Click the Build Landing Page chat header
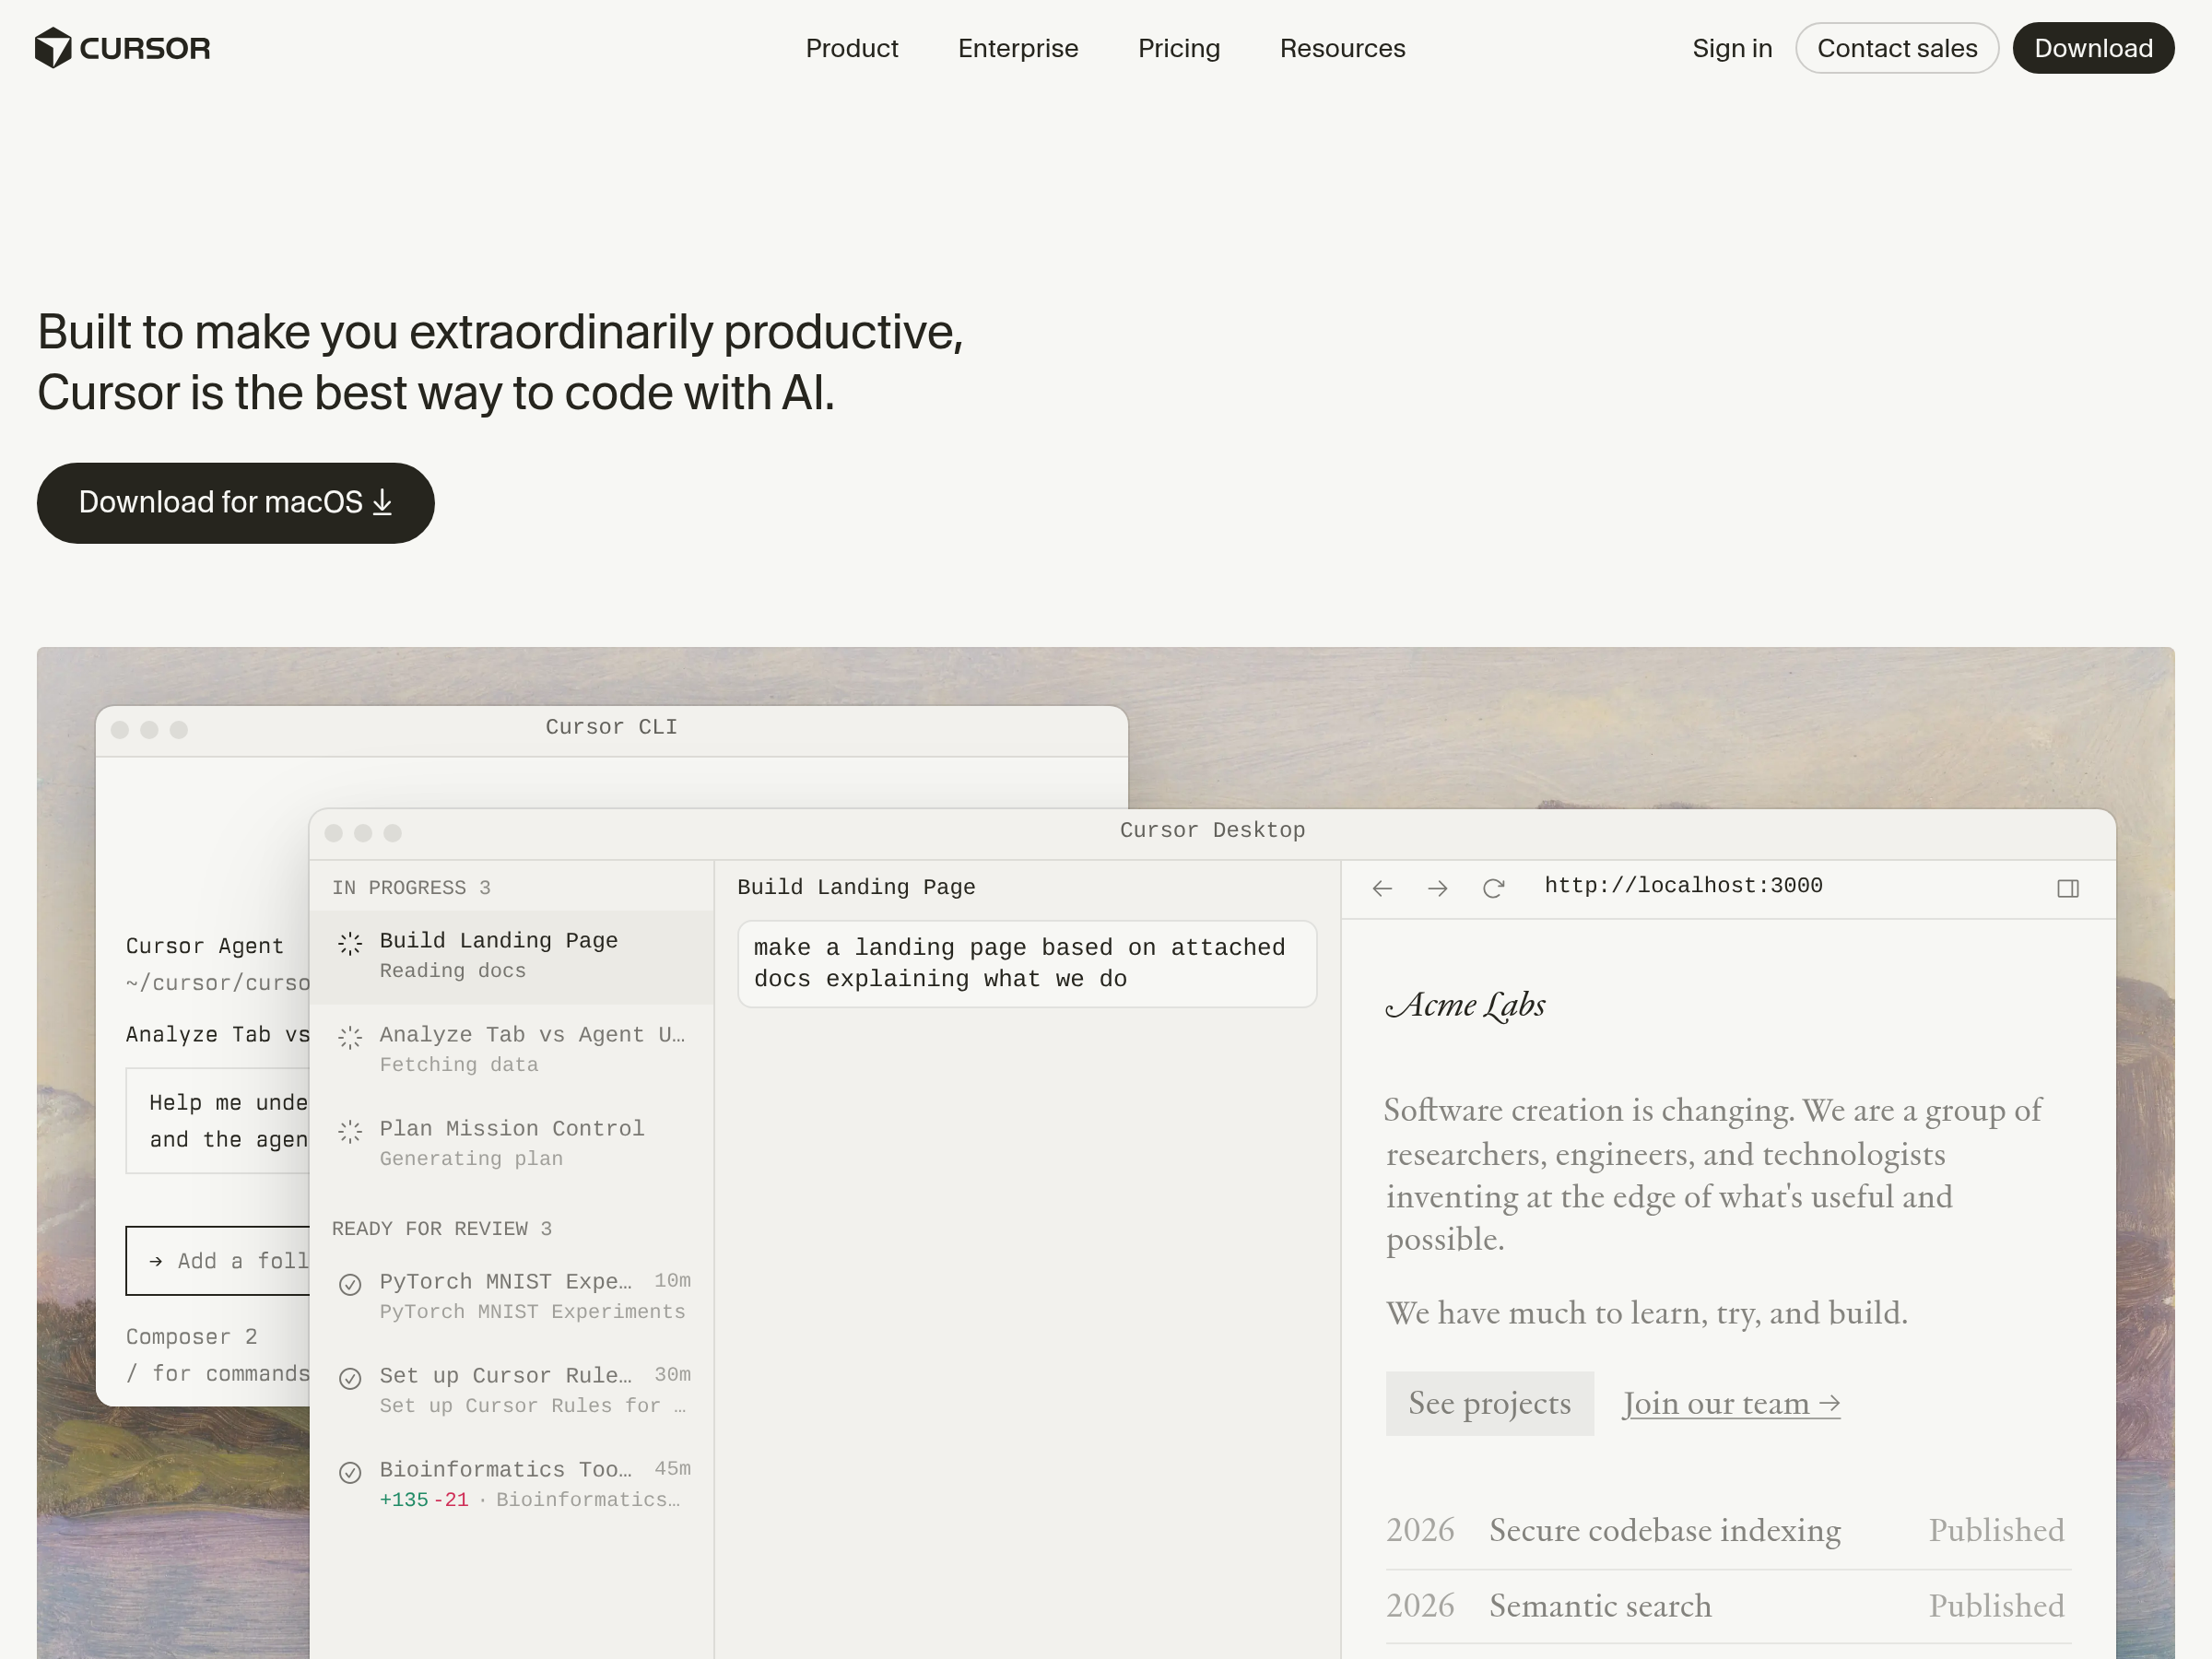This screenshot has height=1659, width=2212. [x=856, y=887]
